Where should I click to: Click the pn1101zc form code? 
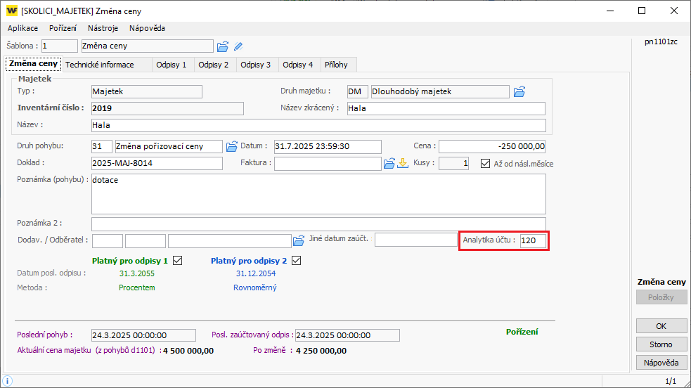[661, 42]
